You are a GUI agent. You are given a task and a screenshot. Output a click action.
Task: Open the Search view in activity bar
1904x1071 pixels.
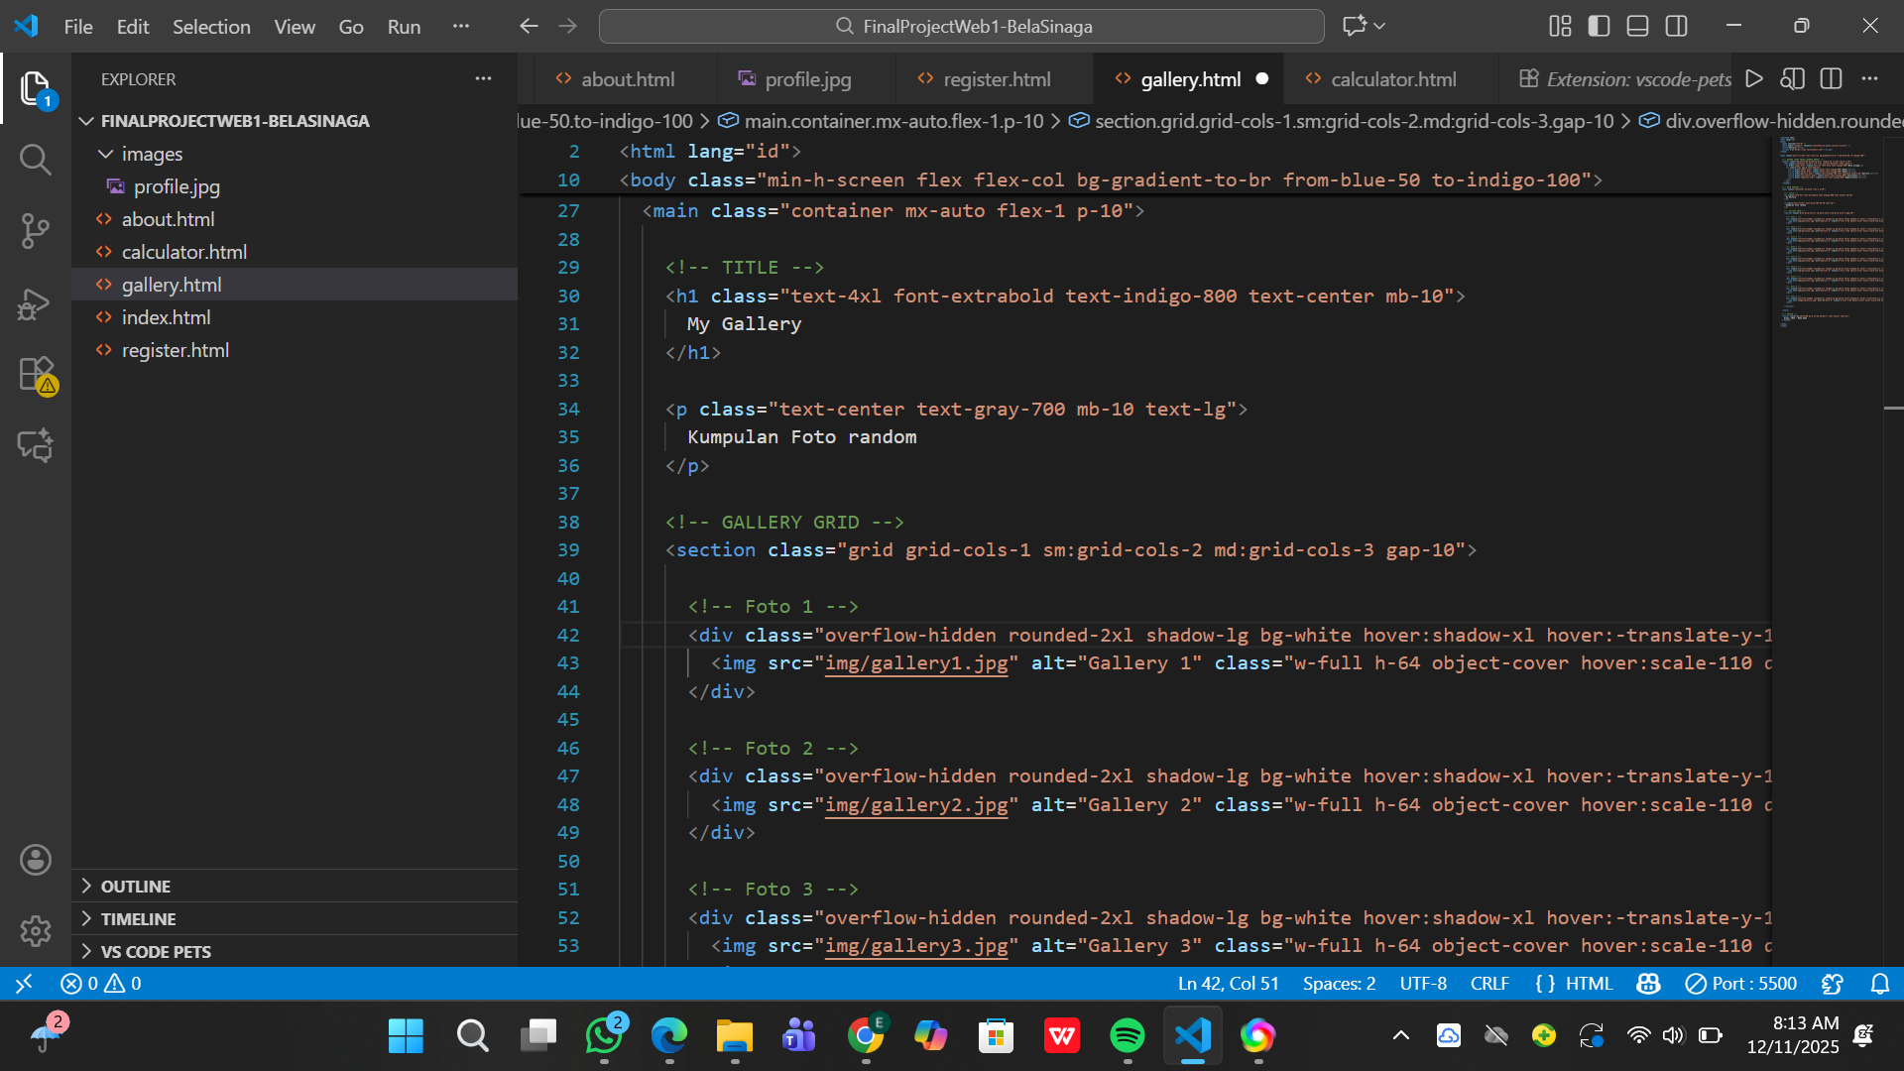point(36,159)
